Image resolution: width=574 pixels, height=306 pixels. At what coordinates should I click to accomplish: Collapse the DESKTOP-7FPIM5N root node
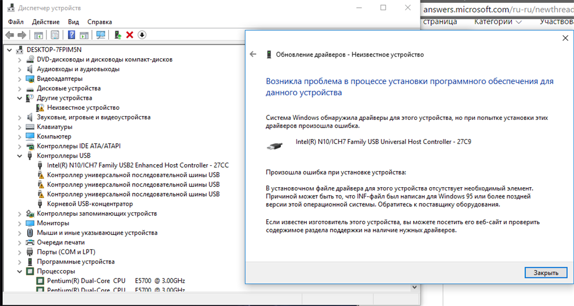pyautogui.click(x=10, y=50)
